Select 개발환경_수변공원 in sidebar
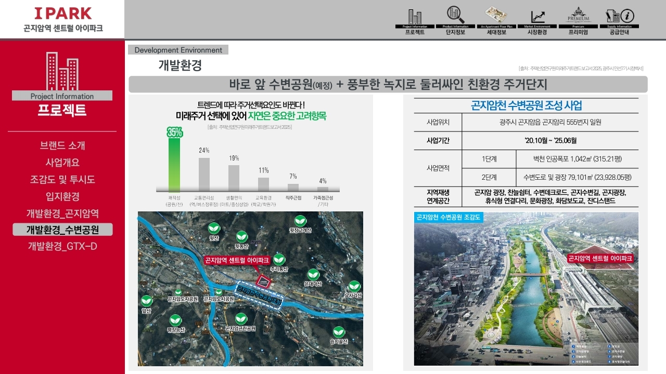 point(62,230)
